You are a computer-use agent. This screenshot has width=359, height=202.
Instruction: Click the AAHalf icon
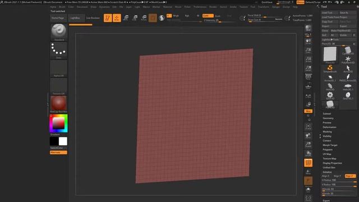coord(309,68)
